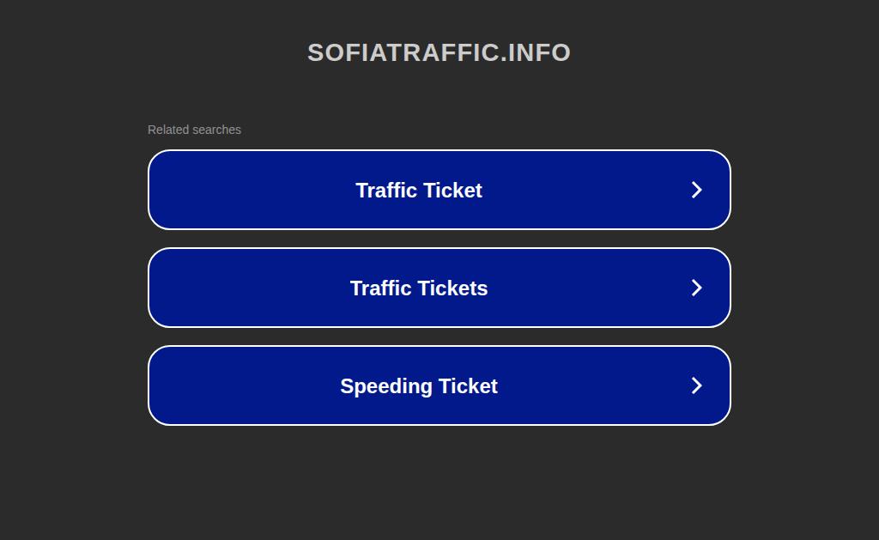The width and height of the screenshot is (879, 540).
Task: Select the "Traffic Ticket" link text
Action: (x=419, y=191)
